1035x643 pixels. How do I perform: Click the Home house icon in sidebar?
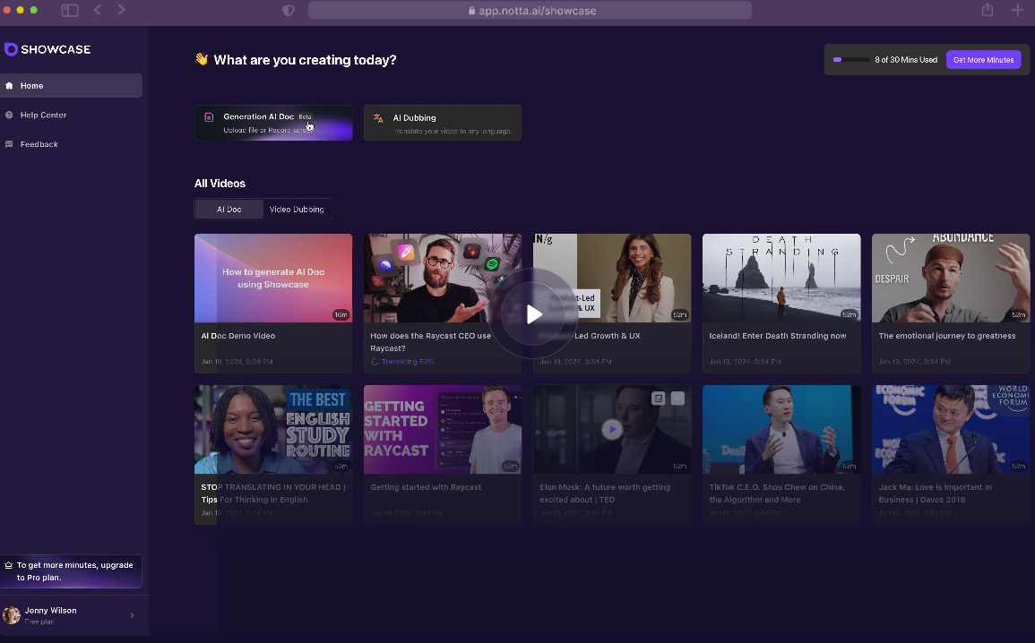(9, 86)
